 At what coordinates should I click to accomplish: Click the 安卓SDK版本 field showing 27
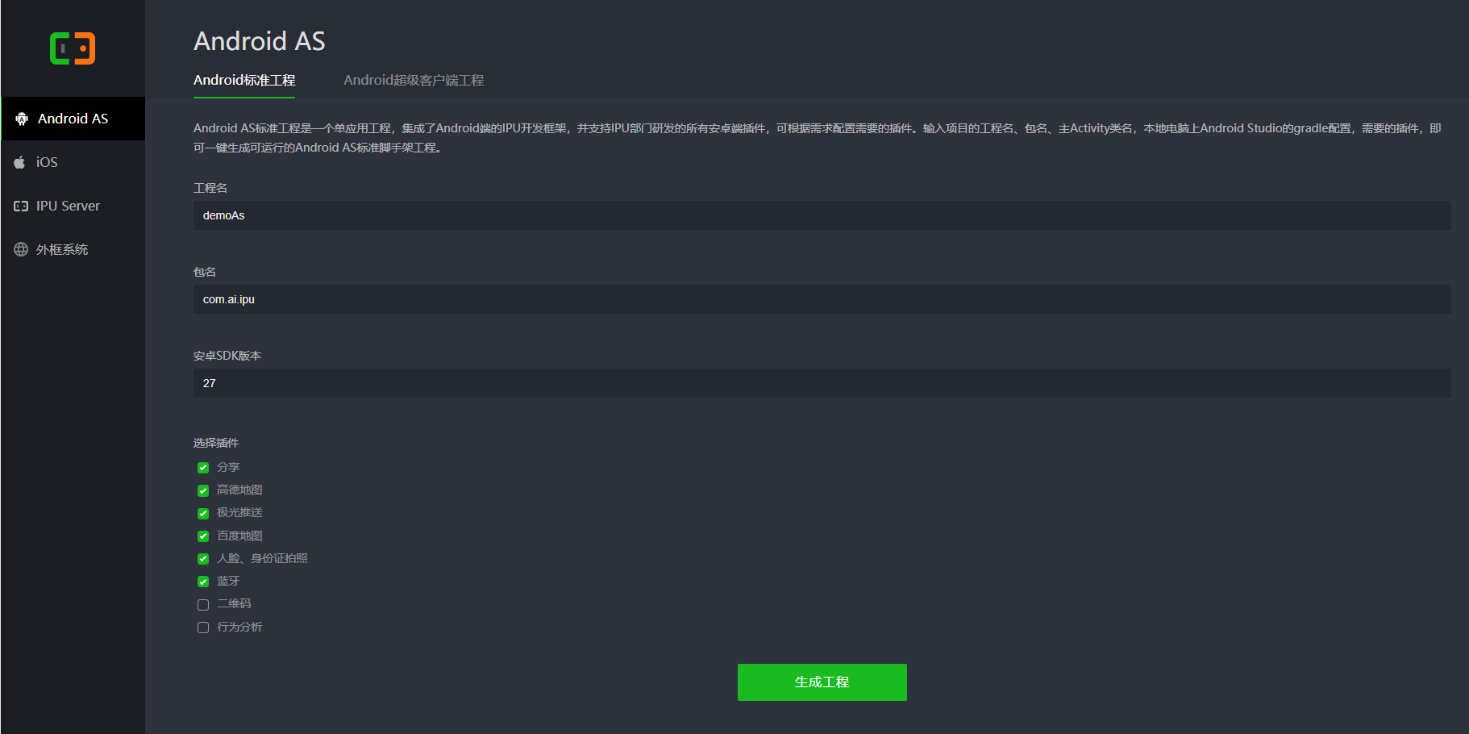click(x=822, y=383)
